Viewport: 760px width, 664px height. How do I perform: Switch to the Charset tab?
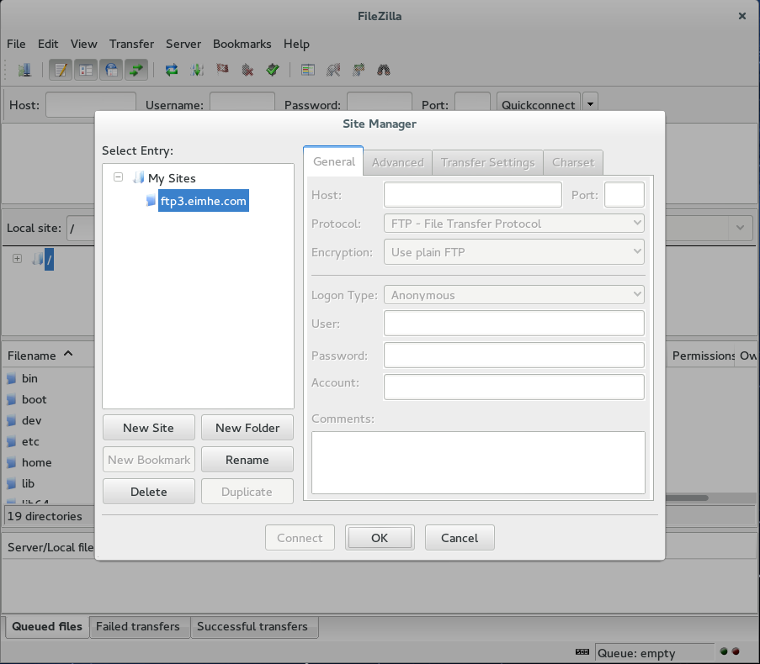point(573,162)
